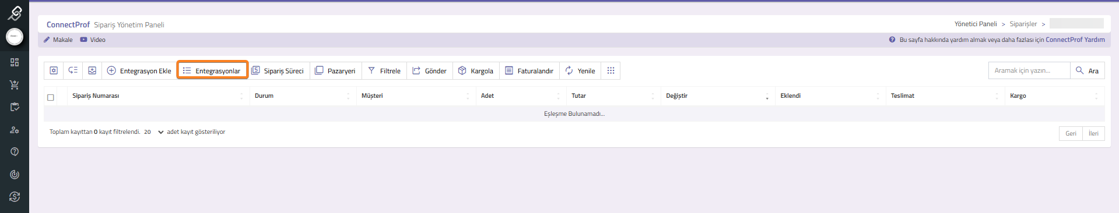Sort by the Eklendi column

click(x=830, y=95)
